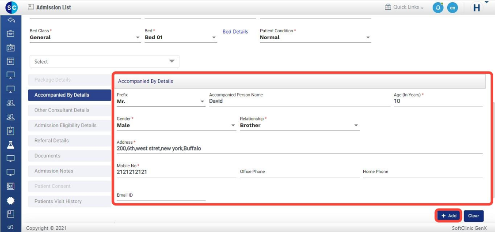
Task: Click the SC application logo
Action: click(x=12, y=7)
